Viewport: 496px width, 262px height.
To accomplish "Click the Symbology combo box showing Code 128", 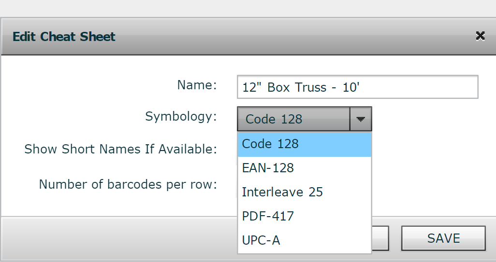I will 293,119.
